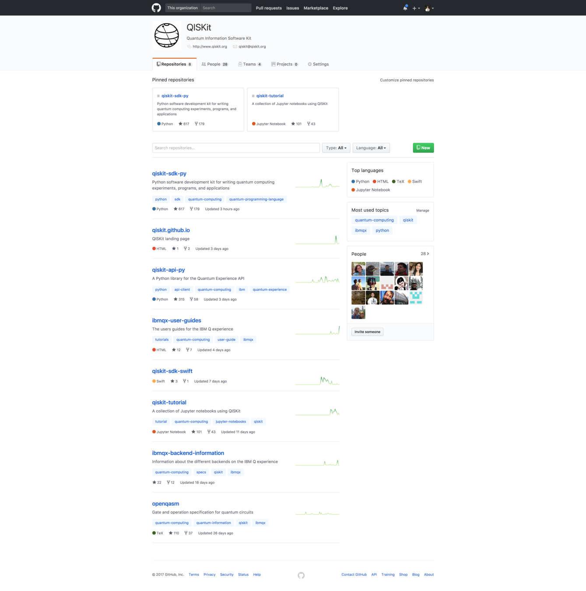Open the organization Settings tab

(318, 64)
